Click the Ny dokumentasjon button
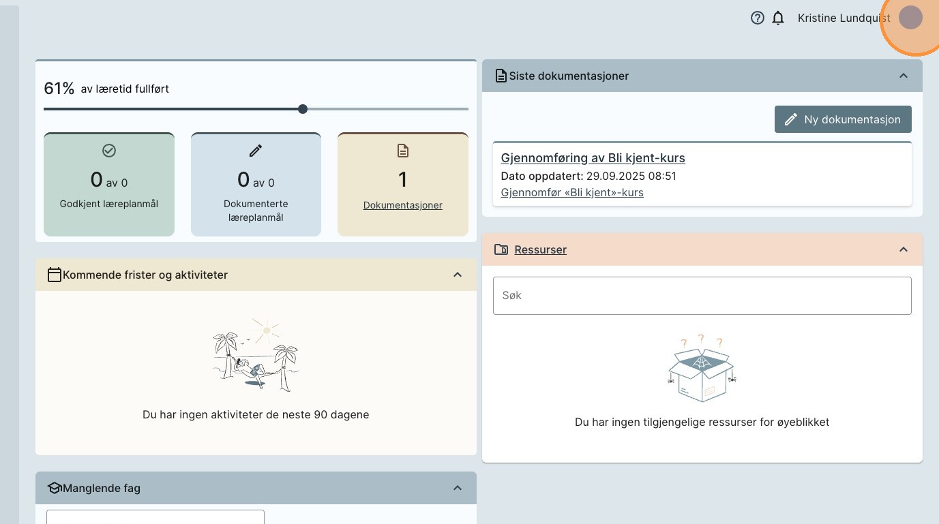Image resolution: width=939 pixels, height=524 pixels. (x=843, y=119)
